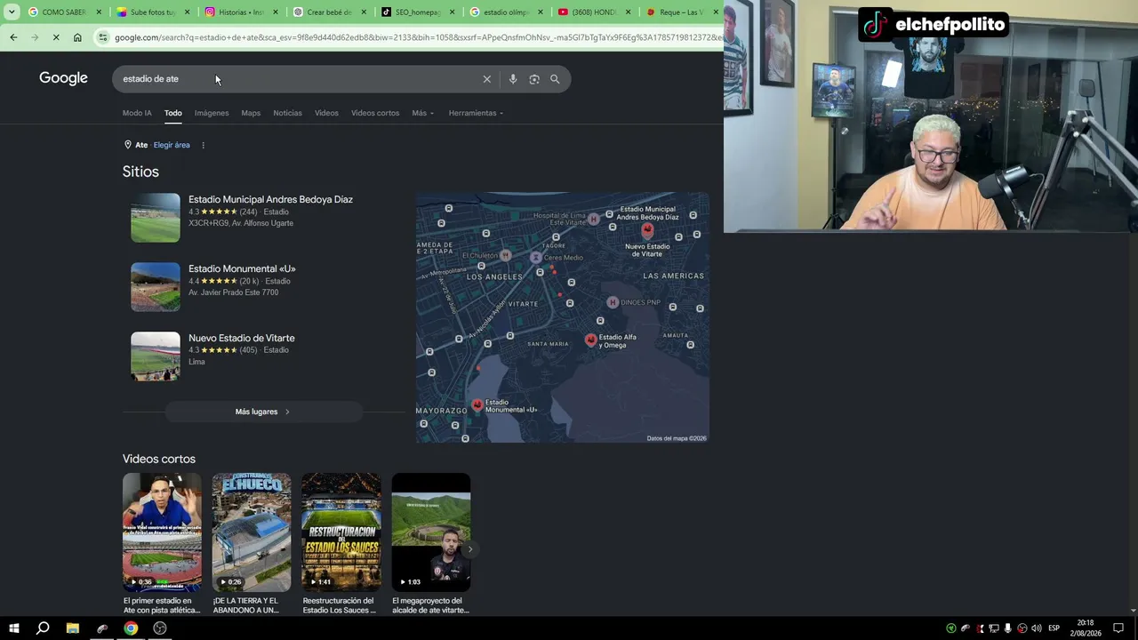Screen dimensions: 1138x640
Task: Switch to the Imágenes tab
Action: click(x=212, y=113)
